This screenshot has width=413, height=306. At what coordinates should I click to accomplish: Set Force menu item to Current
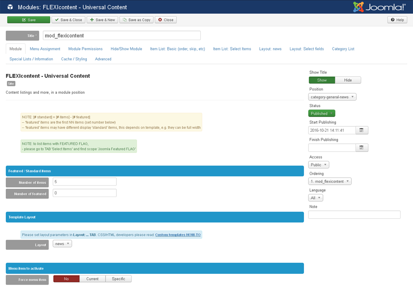(93, 279)
